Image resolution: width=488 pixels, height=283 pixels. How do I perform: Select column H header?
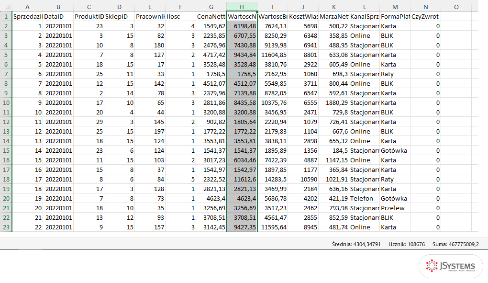coord(242,7)
